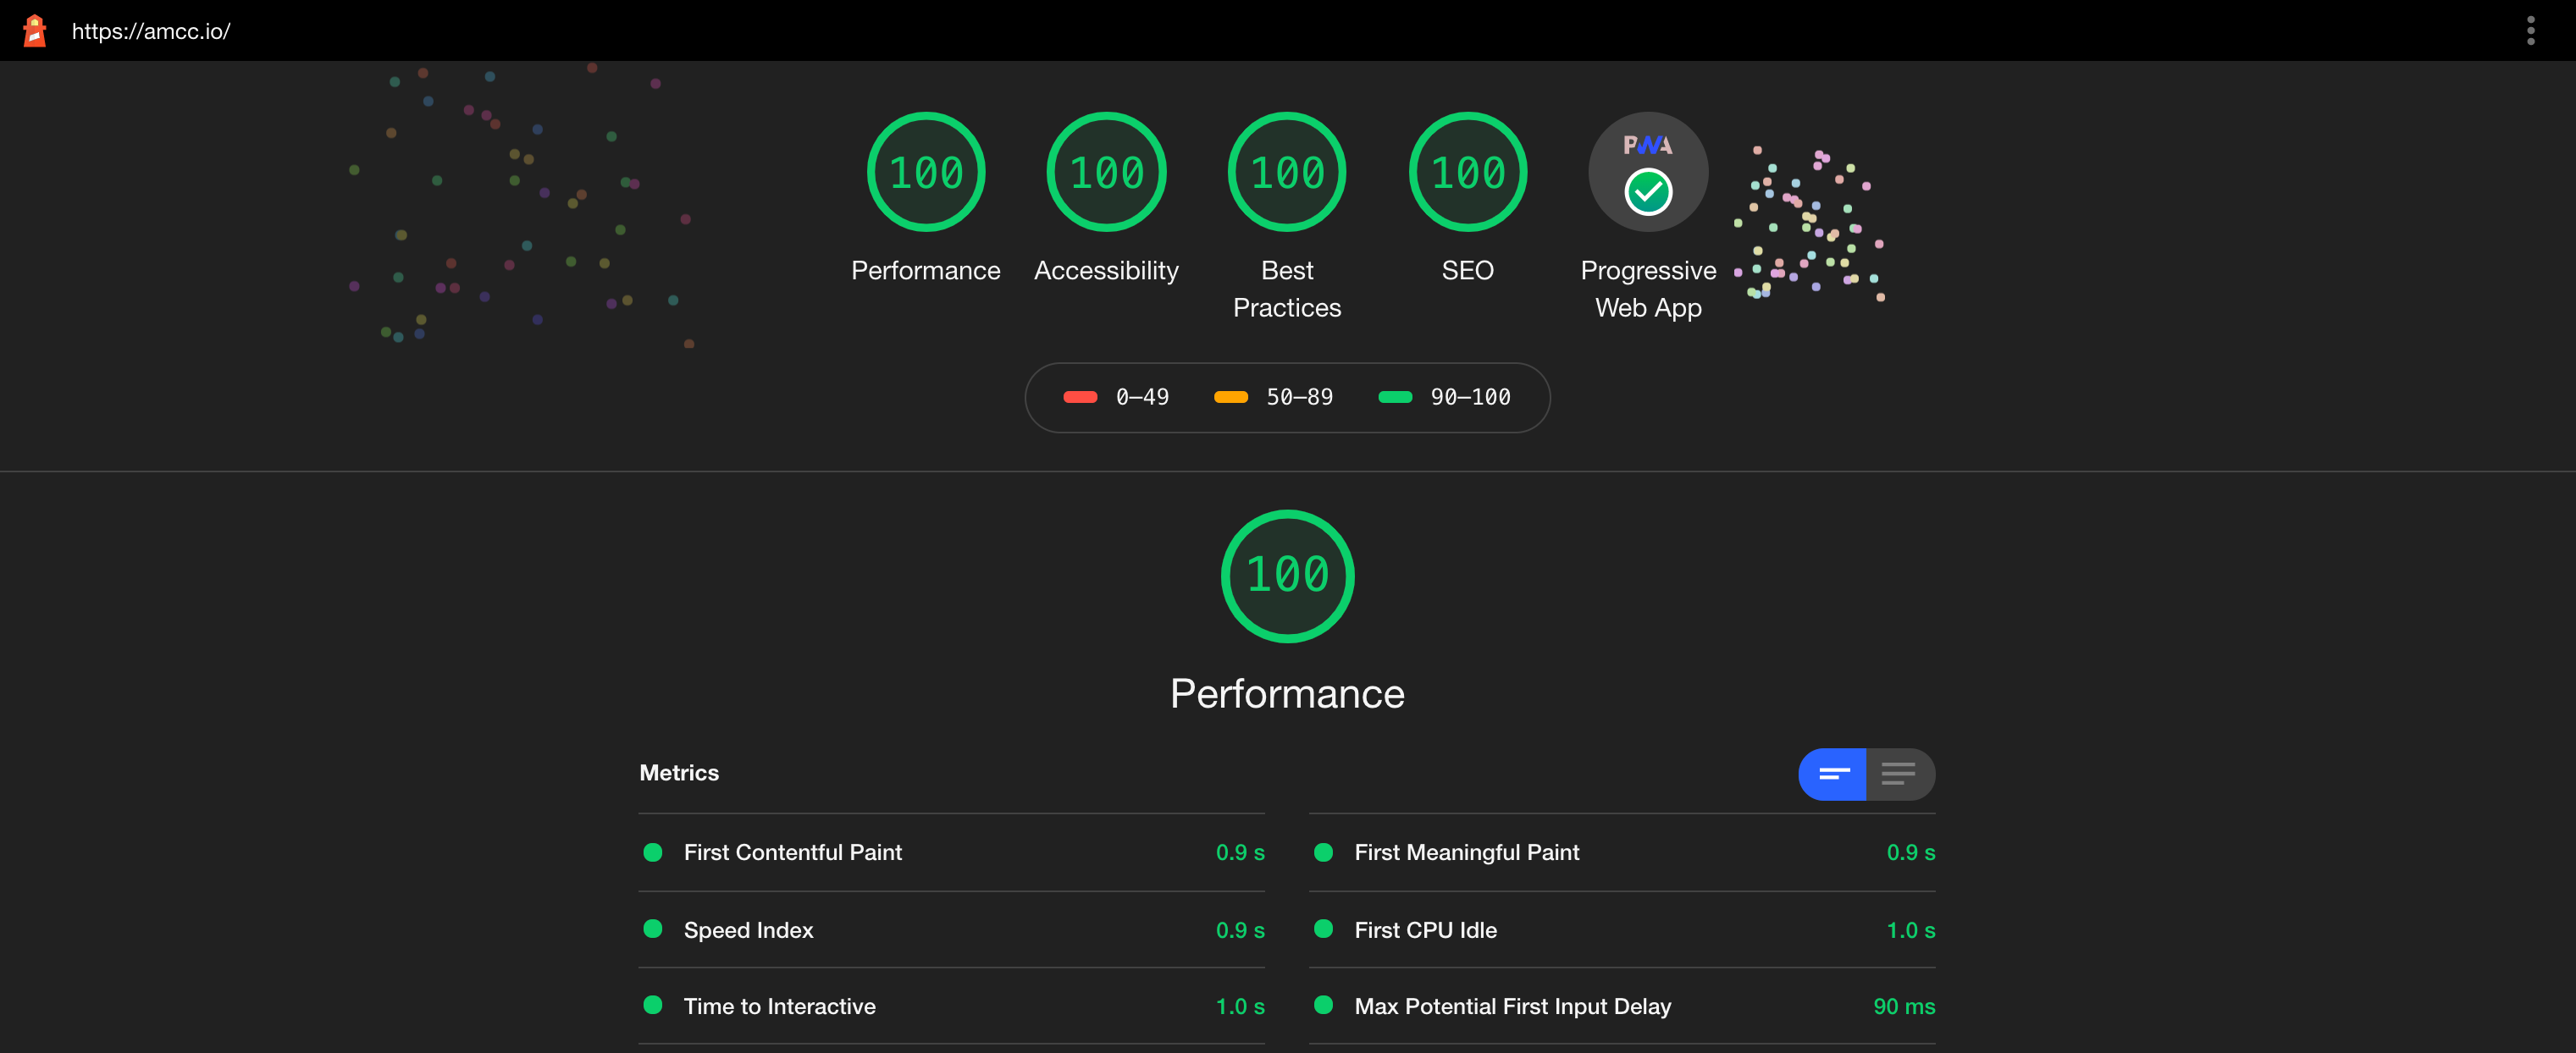Click the PWA badge icon
This screenshot has height=1053, width=2576.
coord(1648,172)
